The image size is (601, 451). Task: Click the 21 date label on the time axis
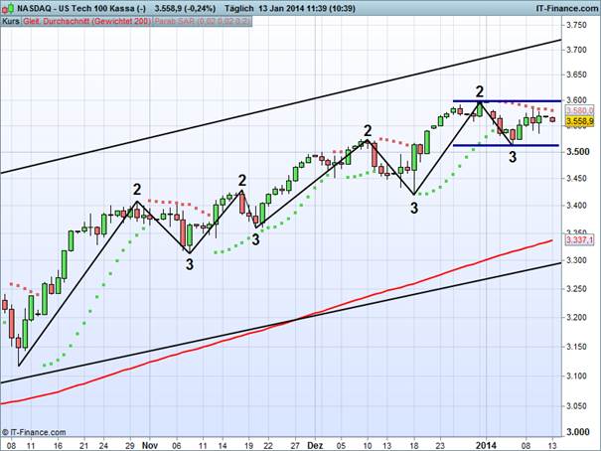[83, 446]
